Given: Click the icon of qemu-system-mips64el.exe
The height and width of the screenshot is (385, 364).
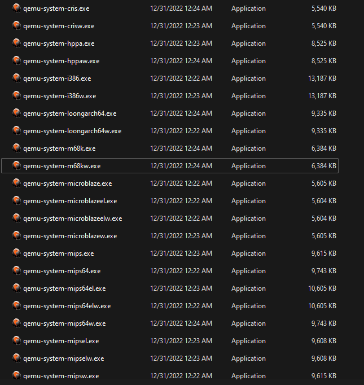Looking at the screenshot, I should coord(16,288).
